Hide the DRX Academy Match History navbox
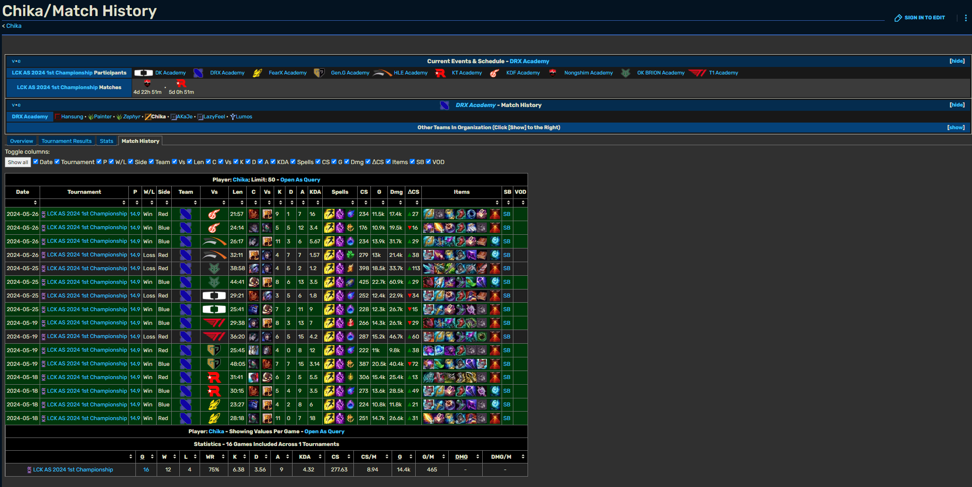The image size is (972, 487). click(x=957, y=105)
